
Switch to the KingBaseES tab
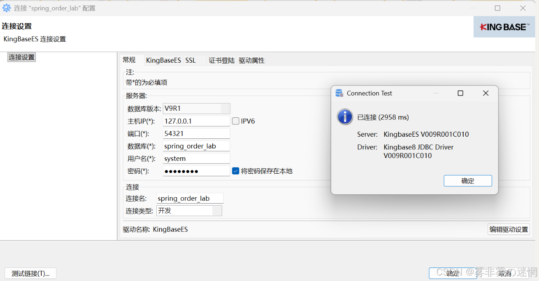(x=164, y=61)
